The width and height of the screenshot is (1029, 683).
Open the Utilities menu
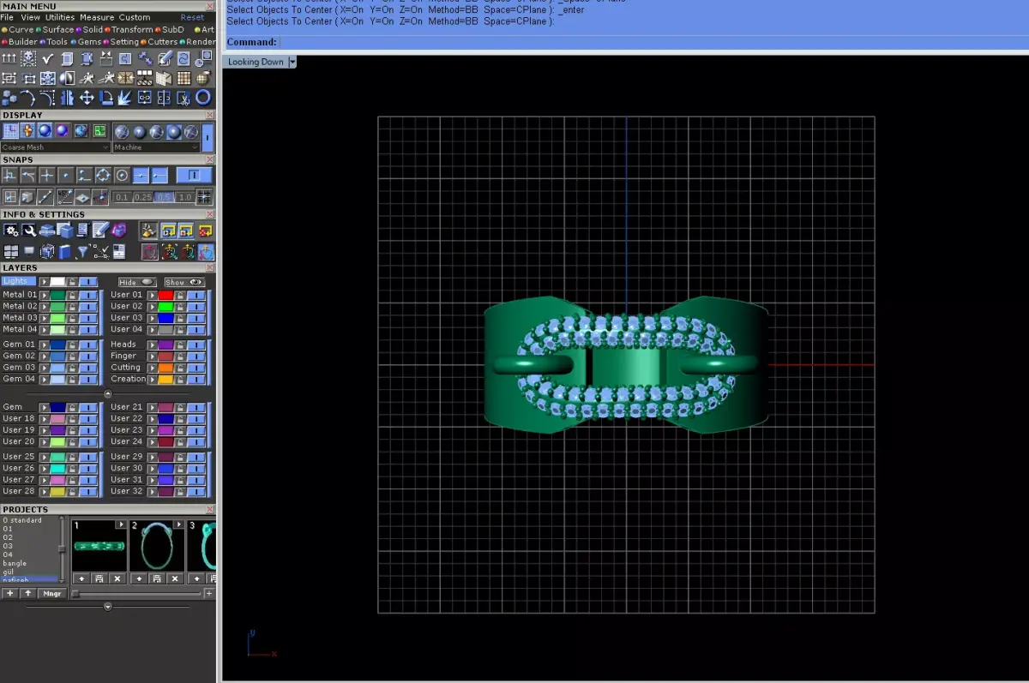click(60, 17)
